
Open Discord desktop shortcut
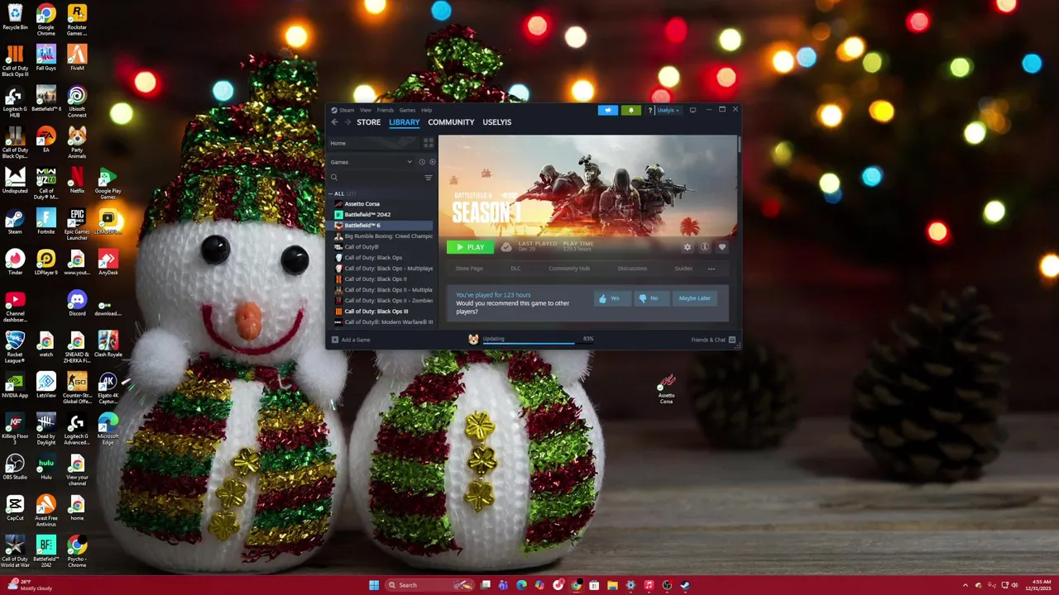pos(77,302)
